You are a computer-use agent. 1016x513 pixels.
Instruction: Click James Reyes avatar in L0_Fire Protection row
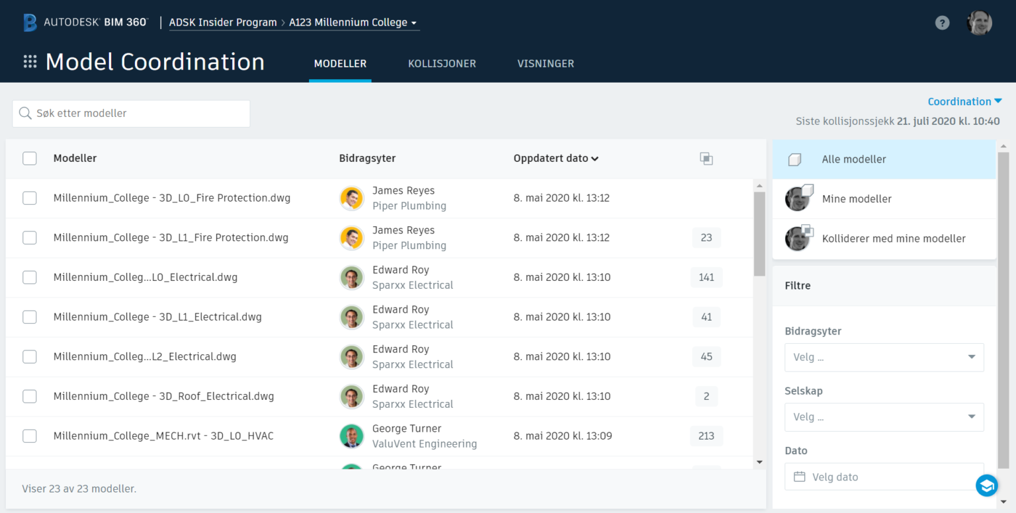tap(352, 198)
